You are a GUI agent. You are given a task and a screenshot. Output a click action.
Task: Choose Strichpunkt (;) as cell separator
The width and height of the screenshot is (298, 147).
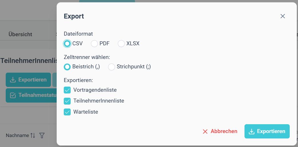[x=112, y=67]
